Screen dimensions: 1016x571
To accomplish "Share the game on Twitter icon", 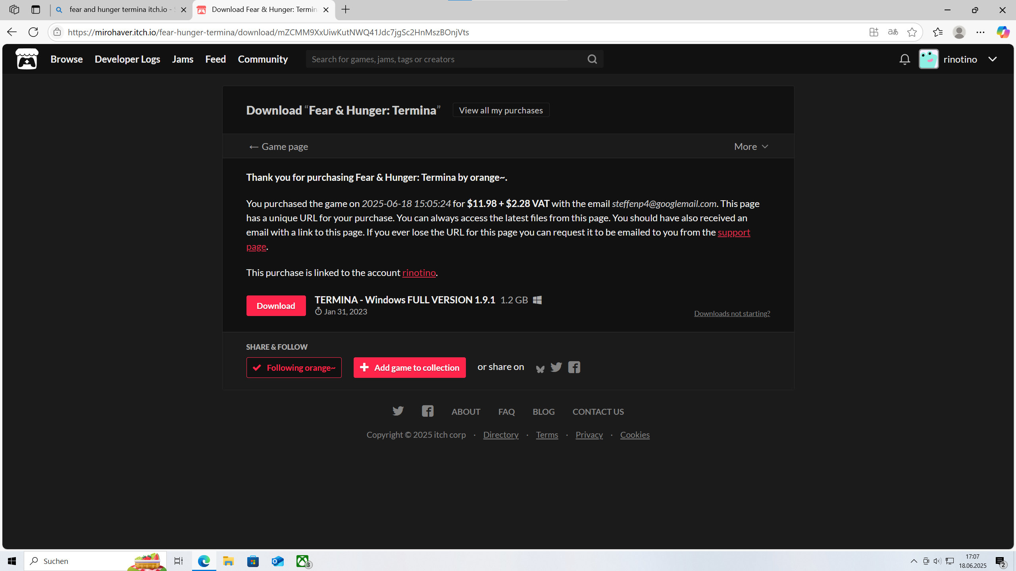I will coord(556,367).
